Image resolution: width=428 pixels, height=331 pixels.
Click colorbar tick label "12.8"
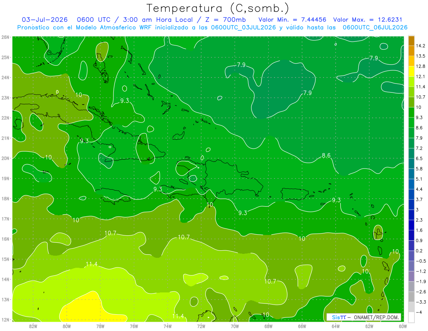click(421, 66)
